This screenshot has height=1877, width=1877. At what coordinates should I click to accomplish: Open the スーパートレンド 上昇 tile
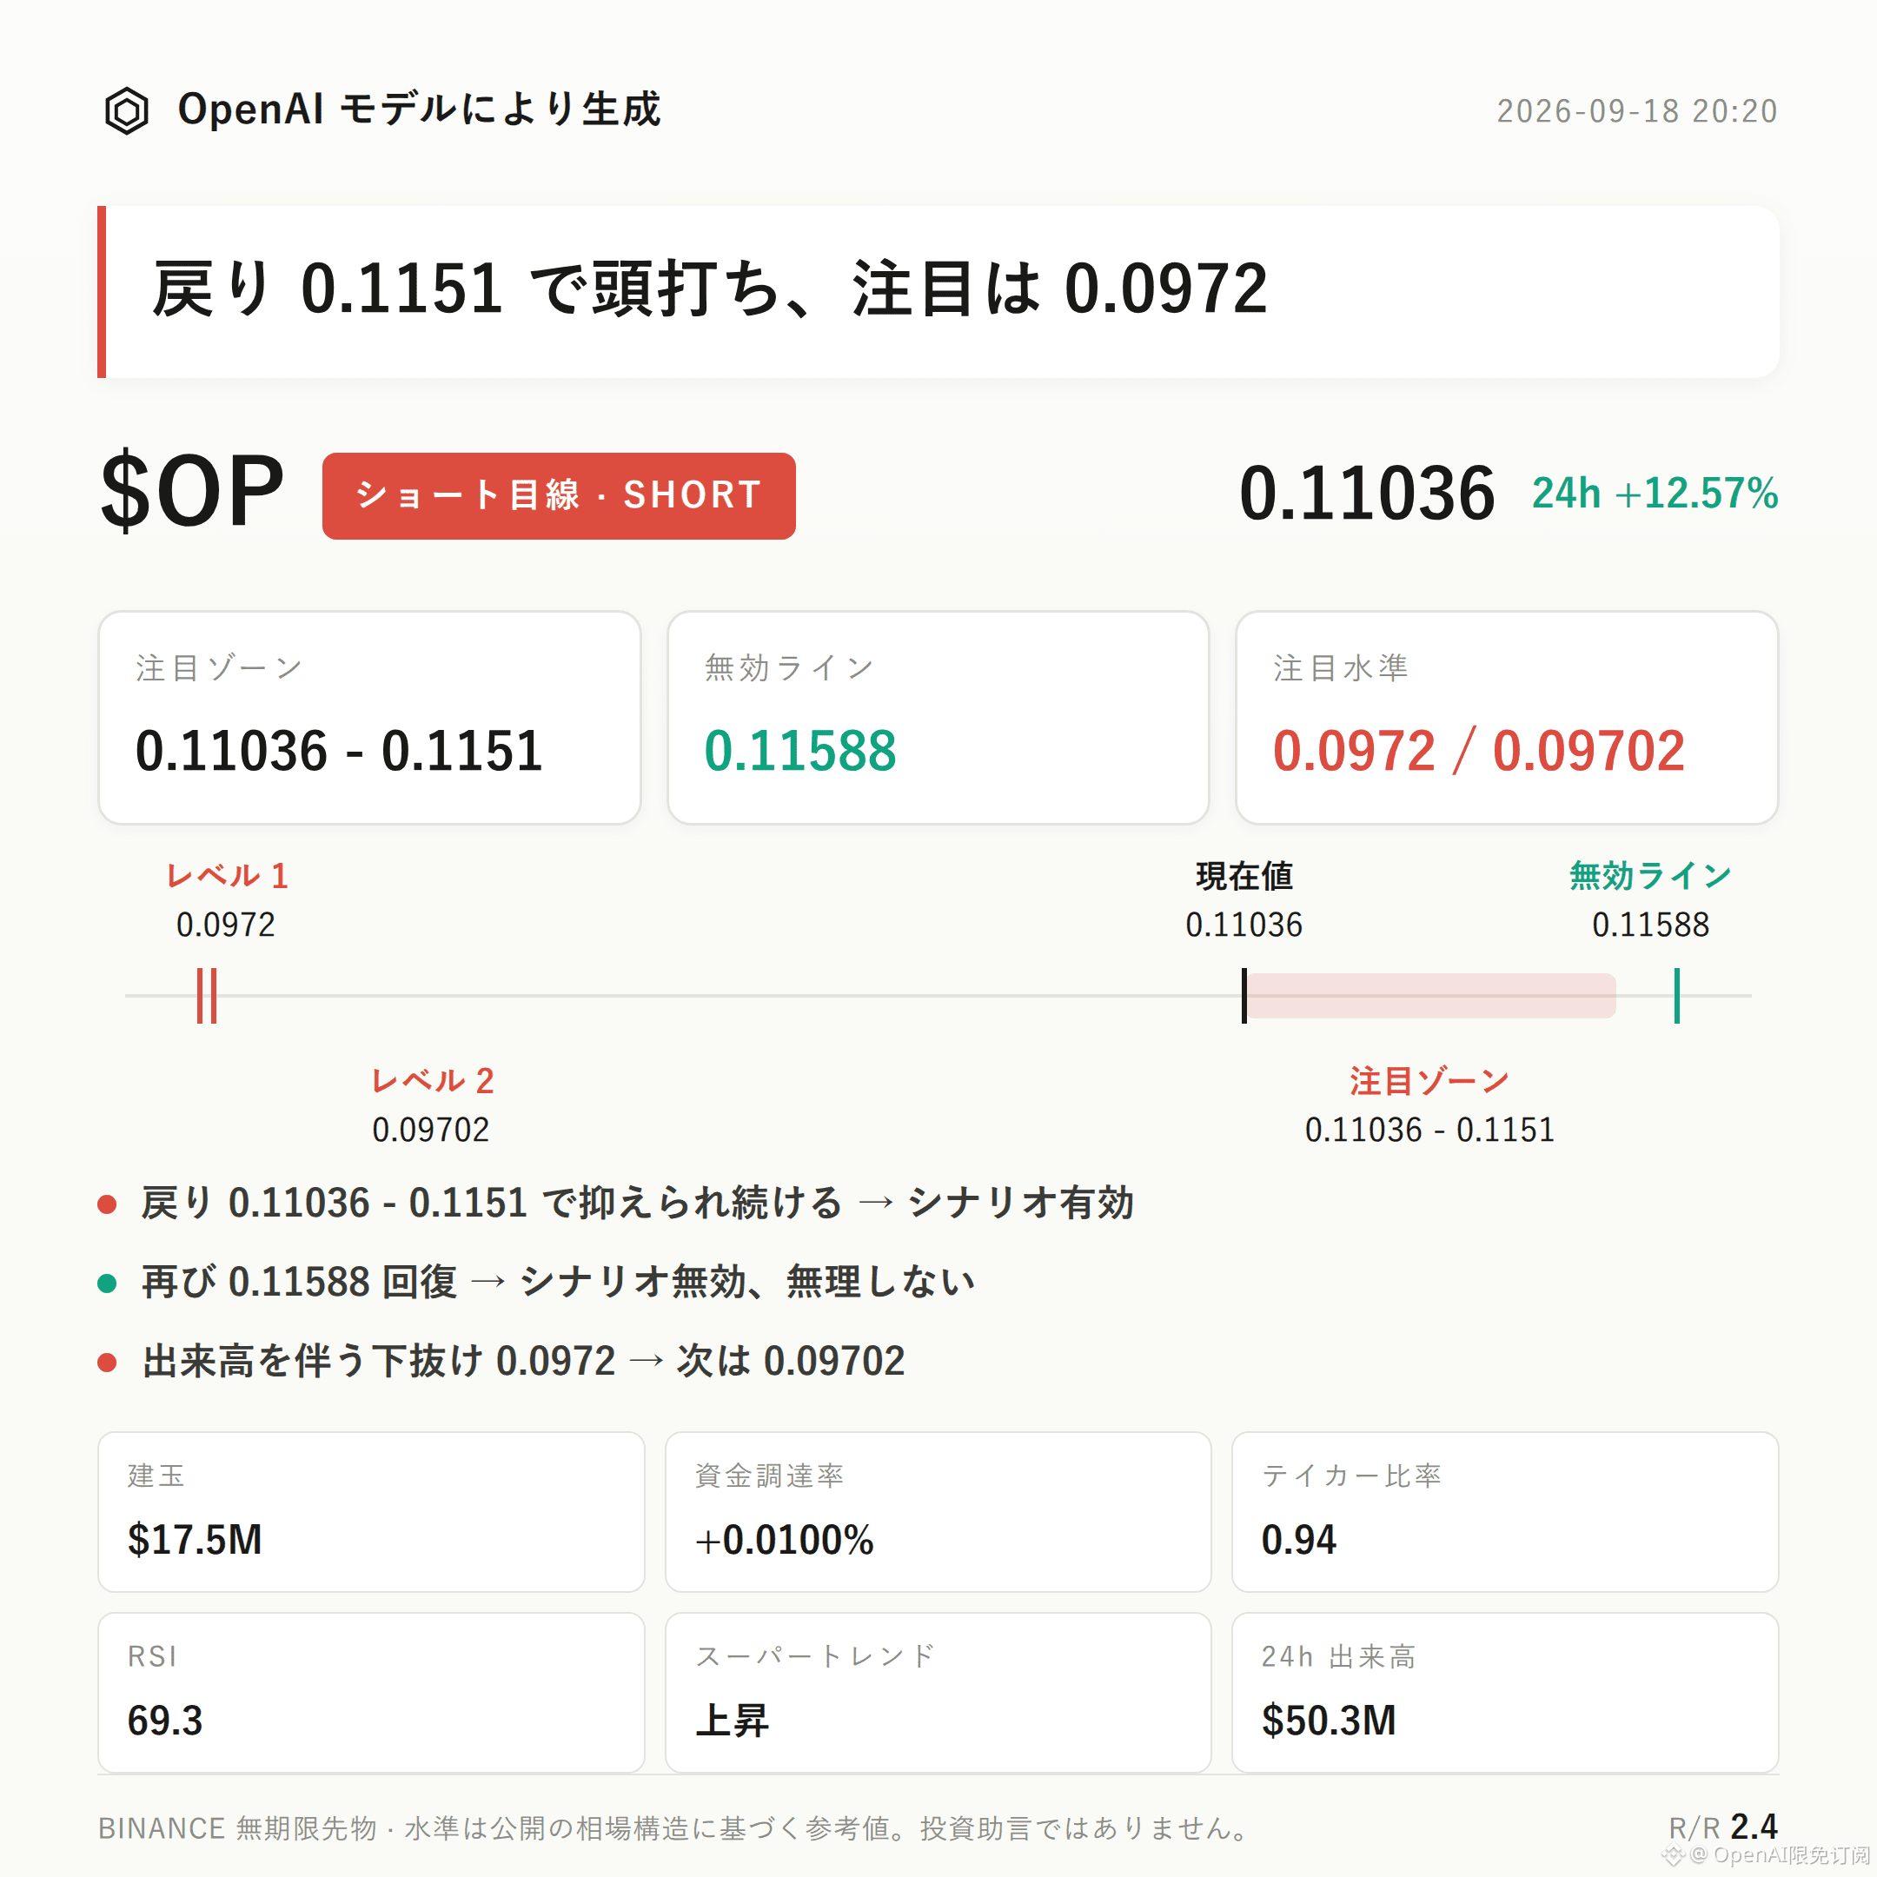coord(938,1694)
